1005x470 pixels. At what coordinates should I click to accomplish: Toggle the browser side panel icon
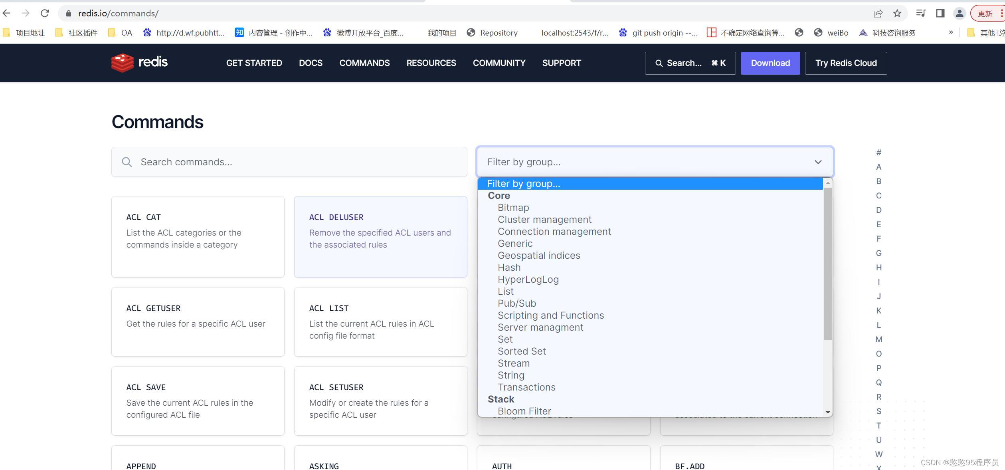940,13
